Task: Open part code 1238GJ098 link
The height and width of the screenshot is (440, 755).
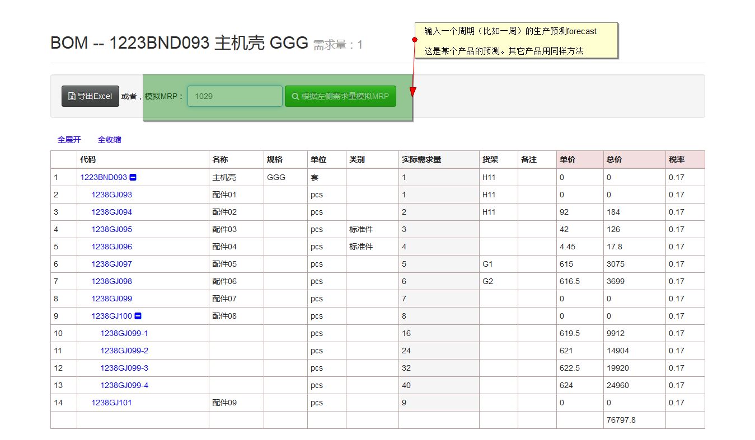Action: tap(111, 281)
